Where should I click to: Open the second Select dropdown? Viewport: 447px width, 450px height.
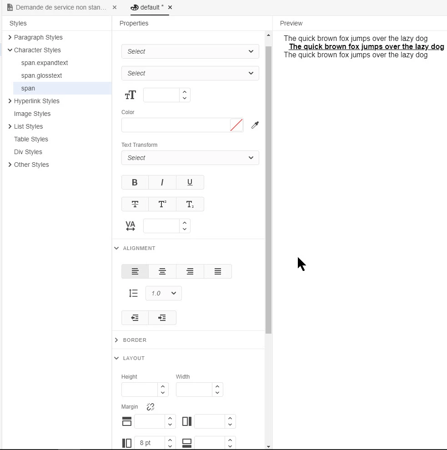pyautogui.click(x=190, y=73)
